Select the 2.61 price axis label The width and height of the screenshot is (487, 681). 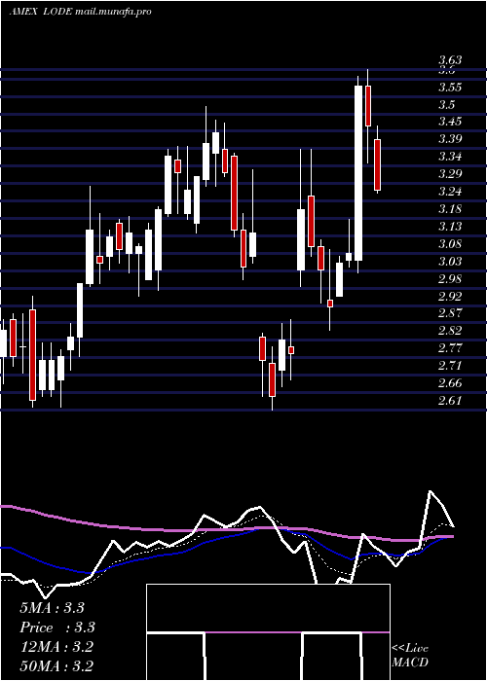pyautogui.click(x=450, y=401)
